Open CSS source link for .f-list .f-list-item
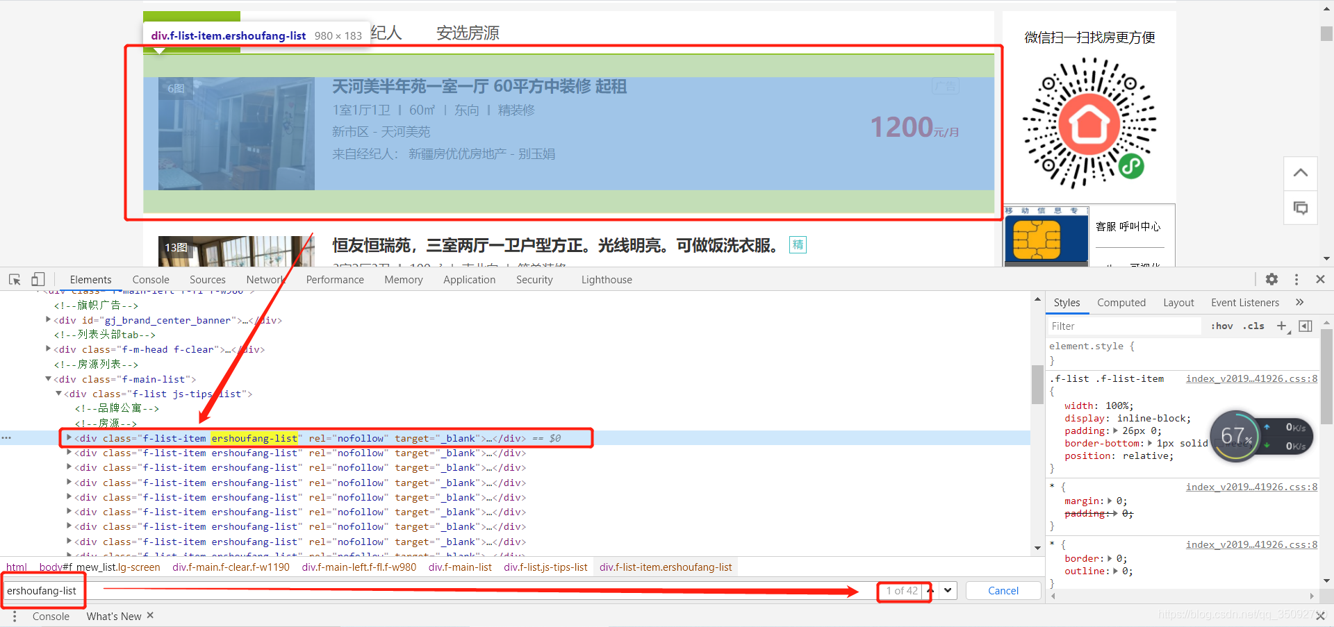Viewport: 1334px width, 627px height. tap(1251, 378)
